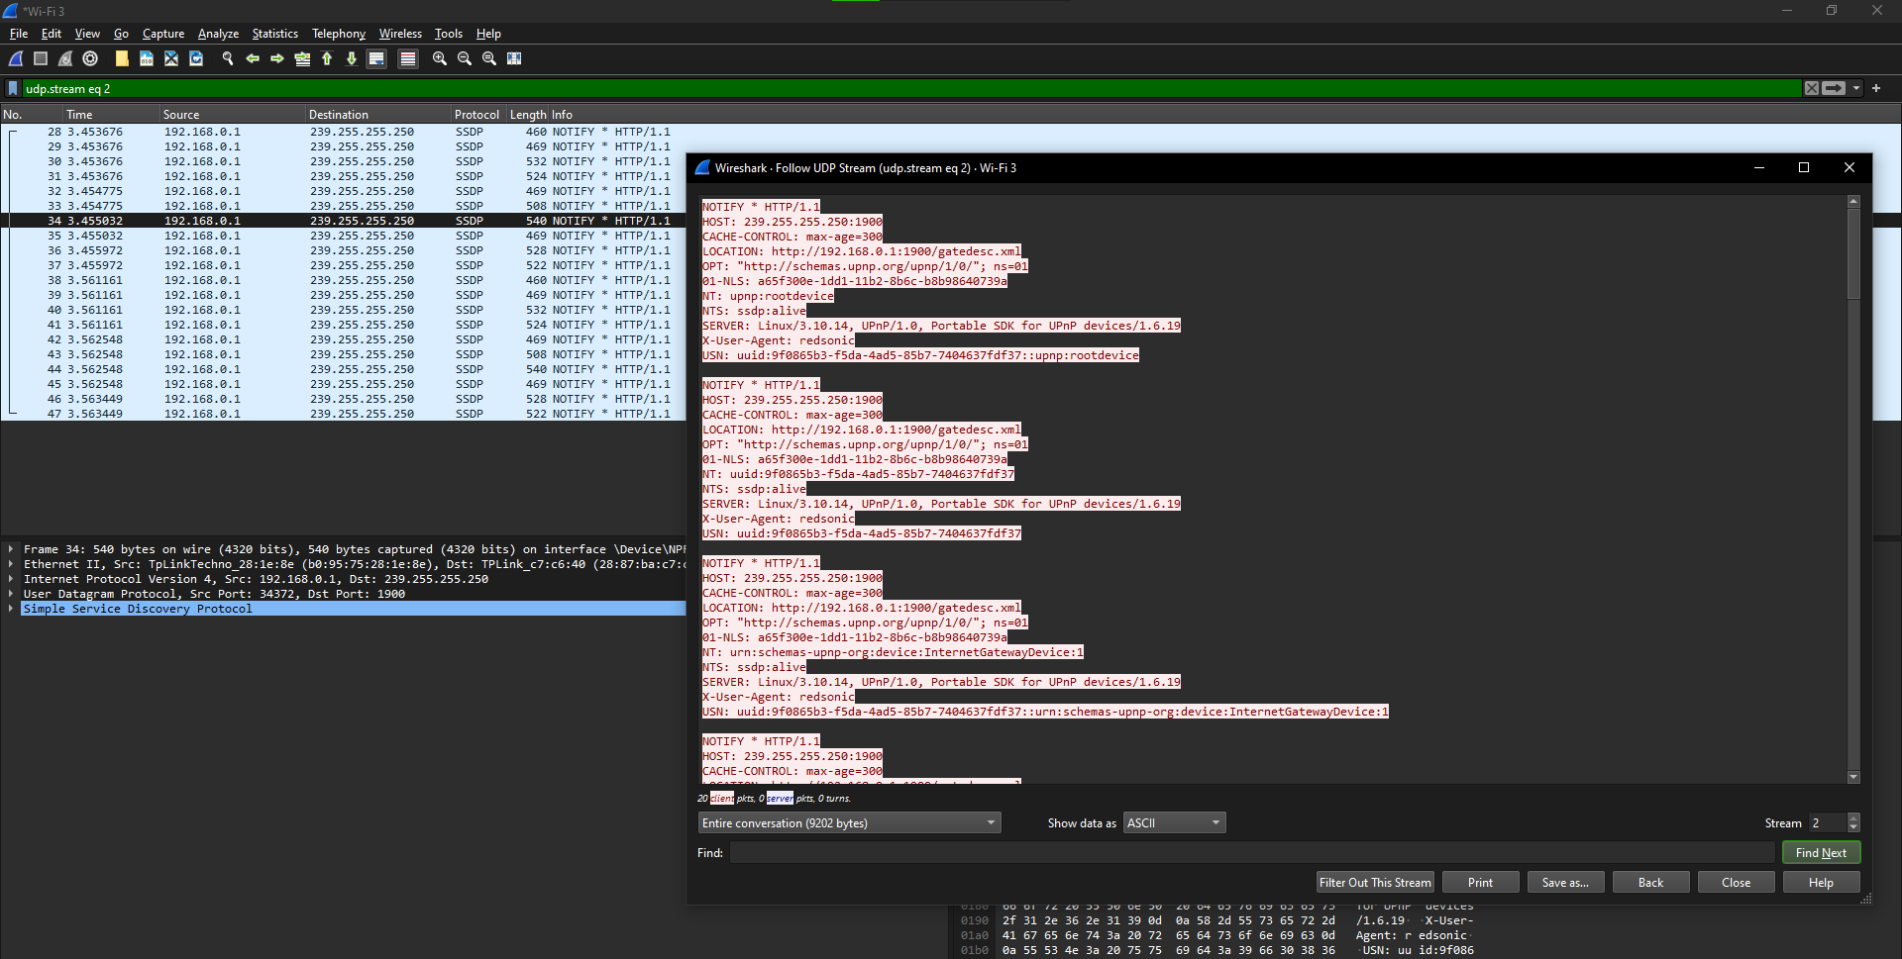The image size is (1902, 959).
Task: Open the Statistics menu
Action: [x=275, y=34]
